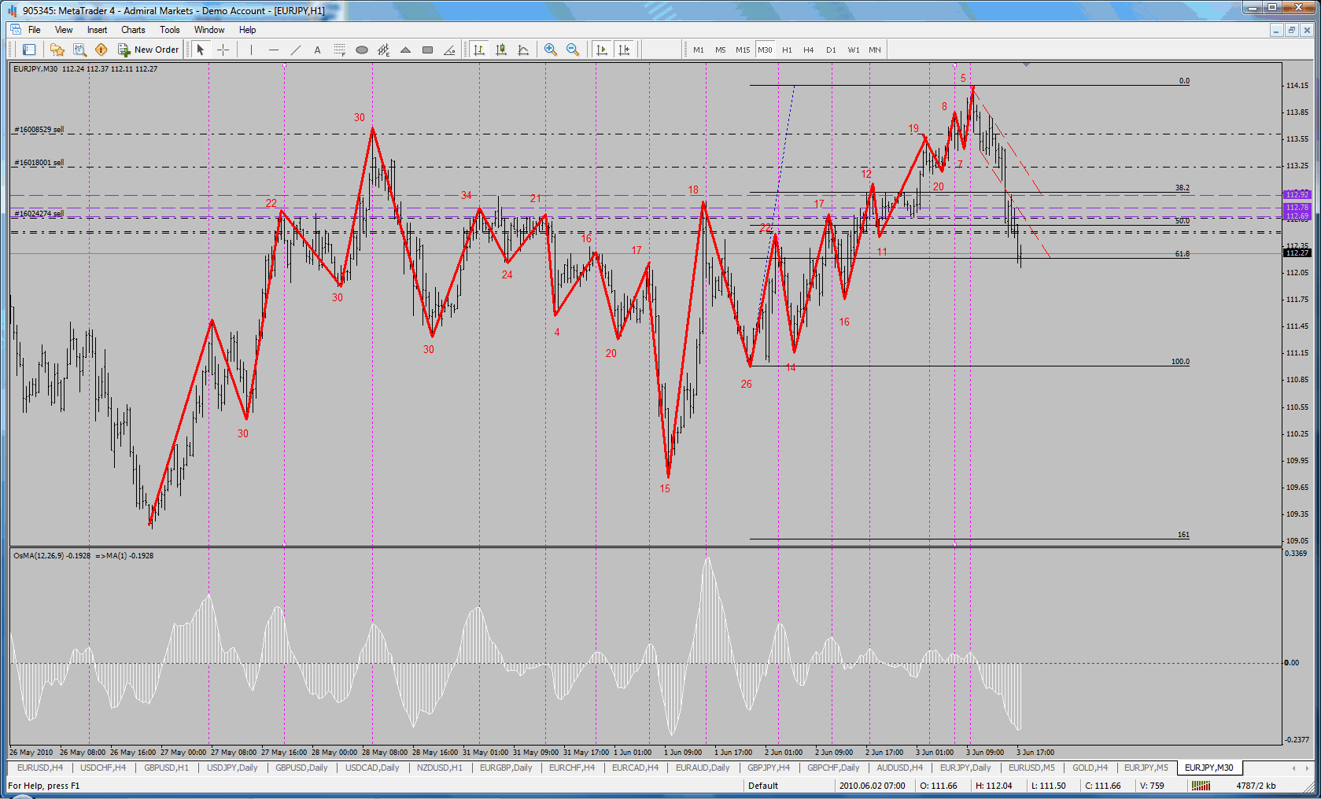
Task: Open the Default profile selector in status bar
Action: tap(762, 786)
